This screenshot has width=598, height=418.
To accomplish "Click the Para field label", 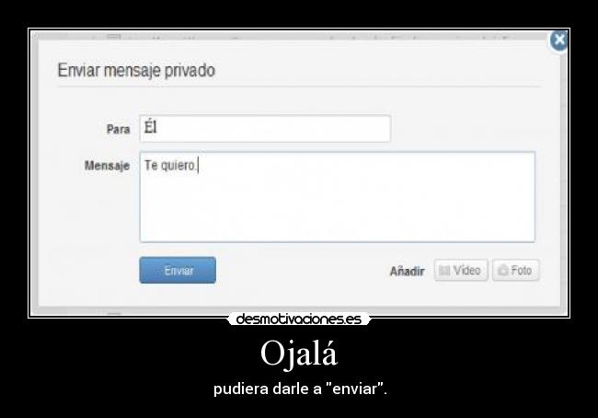I will 119,130.
